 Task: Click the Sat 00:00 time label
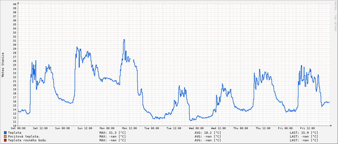point(18,128)
